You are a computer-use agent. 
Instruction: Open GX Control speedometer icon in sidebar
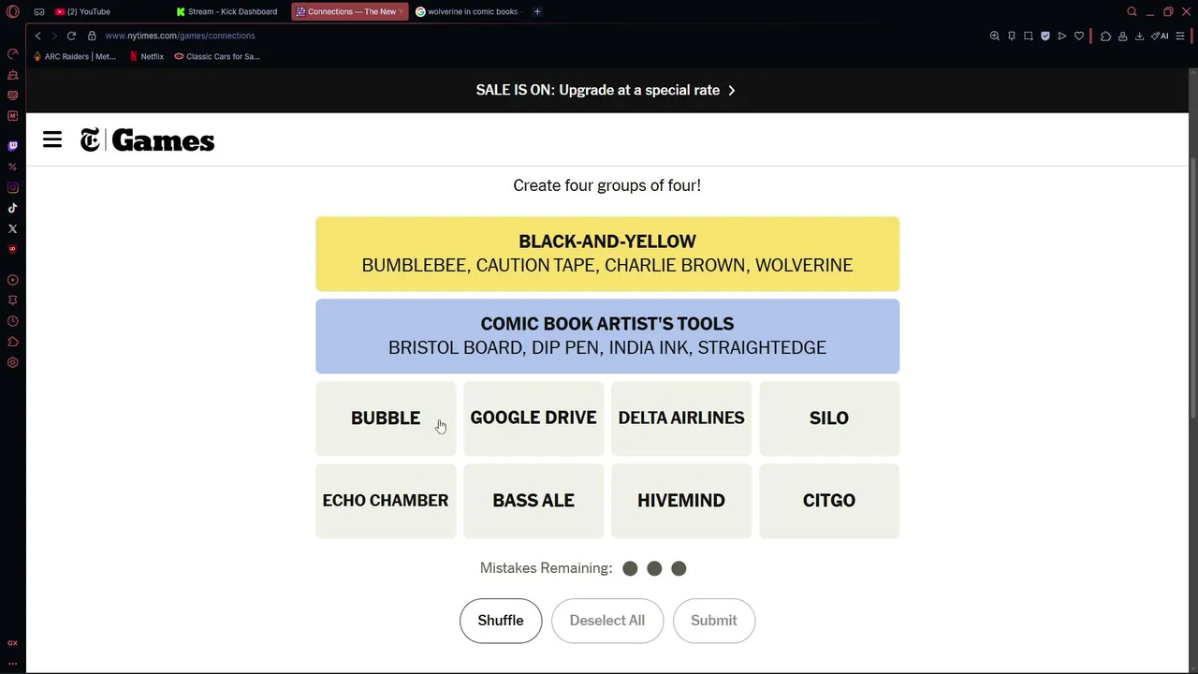tap(13, 53)
